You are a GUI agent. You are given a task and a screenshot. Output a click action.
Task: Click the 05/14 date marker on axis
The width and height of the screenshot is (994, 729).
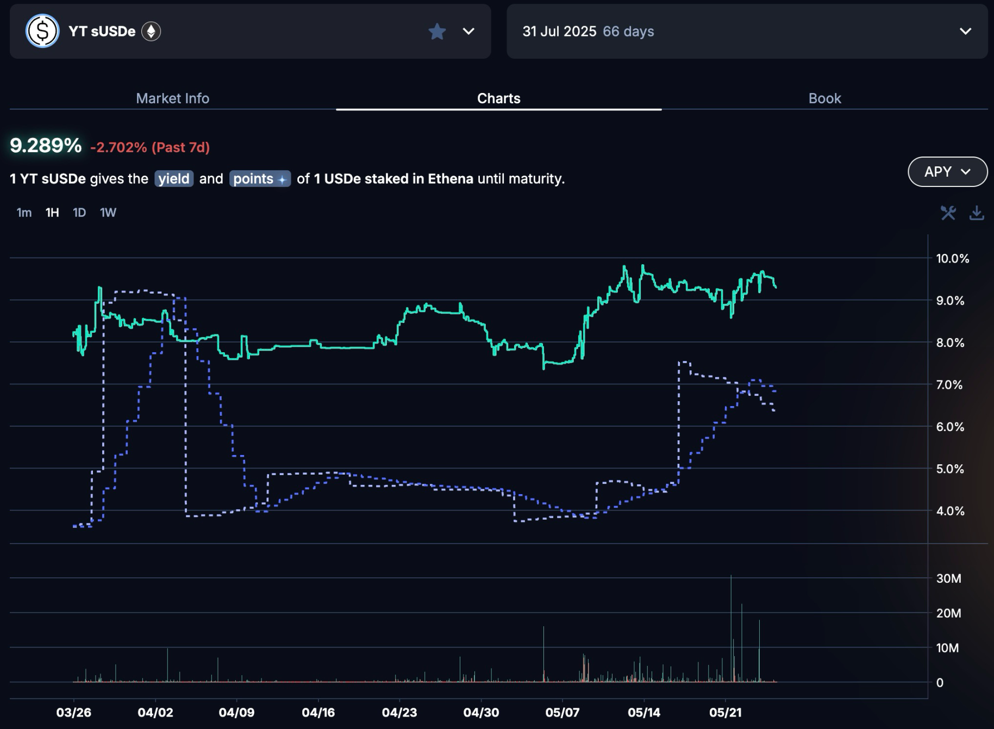643,712
